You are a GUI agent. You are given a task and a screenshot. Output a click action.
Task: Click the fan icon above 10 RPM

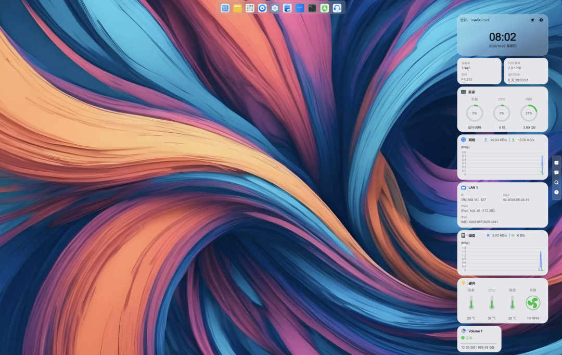[533, 303]
